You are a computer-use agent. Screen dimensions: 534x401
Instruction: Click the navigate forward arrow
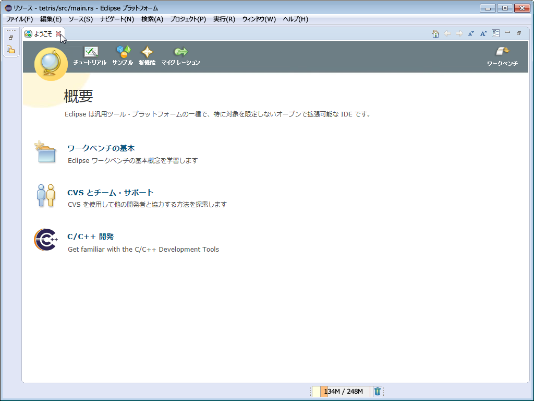459,33
